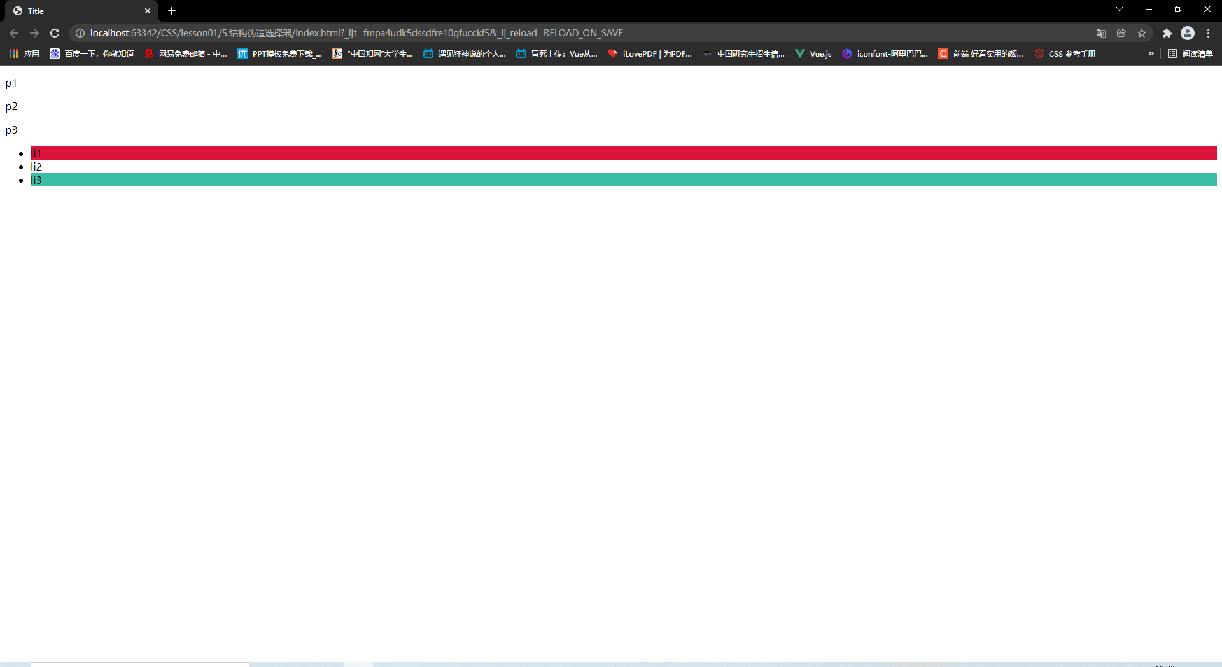Expand the hidden bookmarks chevron
Viewport: 1222px width, 667px height.
click(1151, 53)
